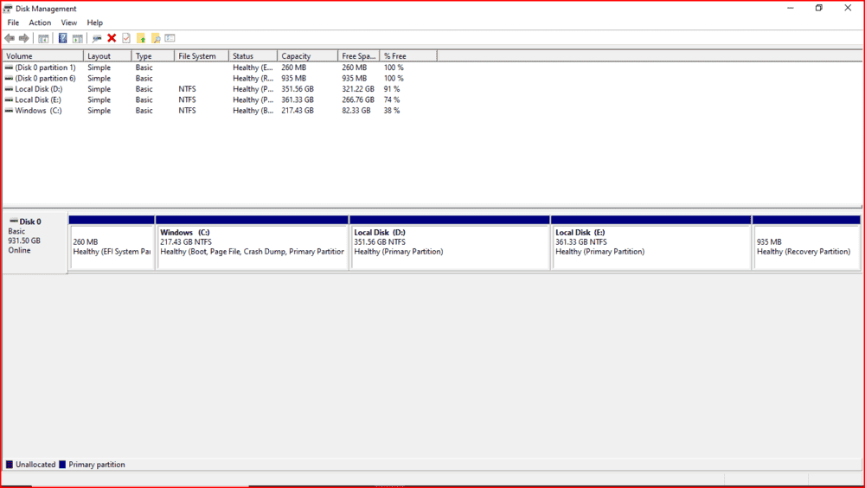The image size is (865, 488).
Task: Click the Forward arrow in the toolbar
Action: (x=24, y=38)
